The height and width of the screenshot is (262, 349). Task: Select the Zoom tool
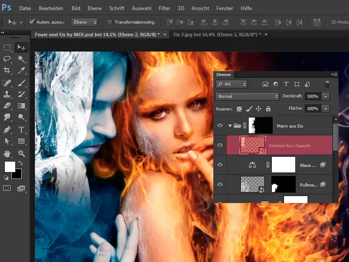(21, 154)
